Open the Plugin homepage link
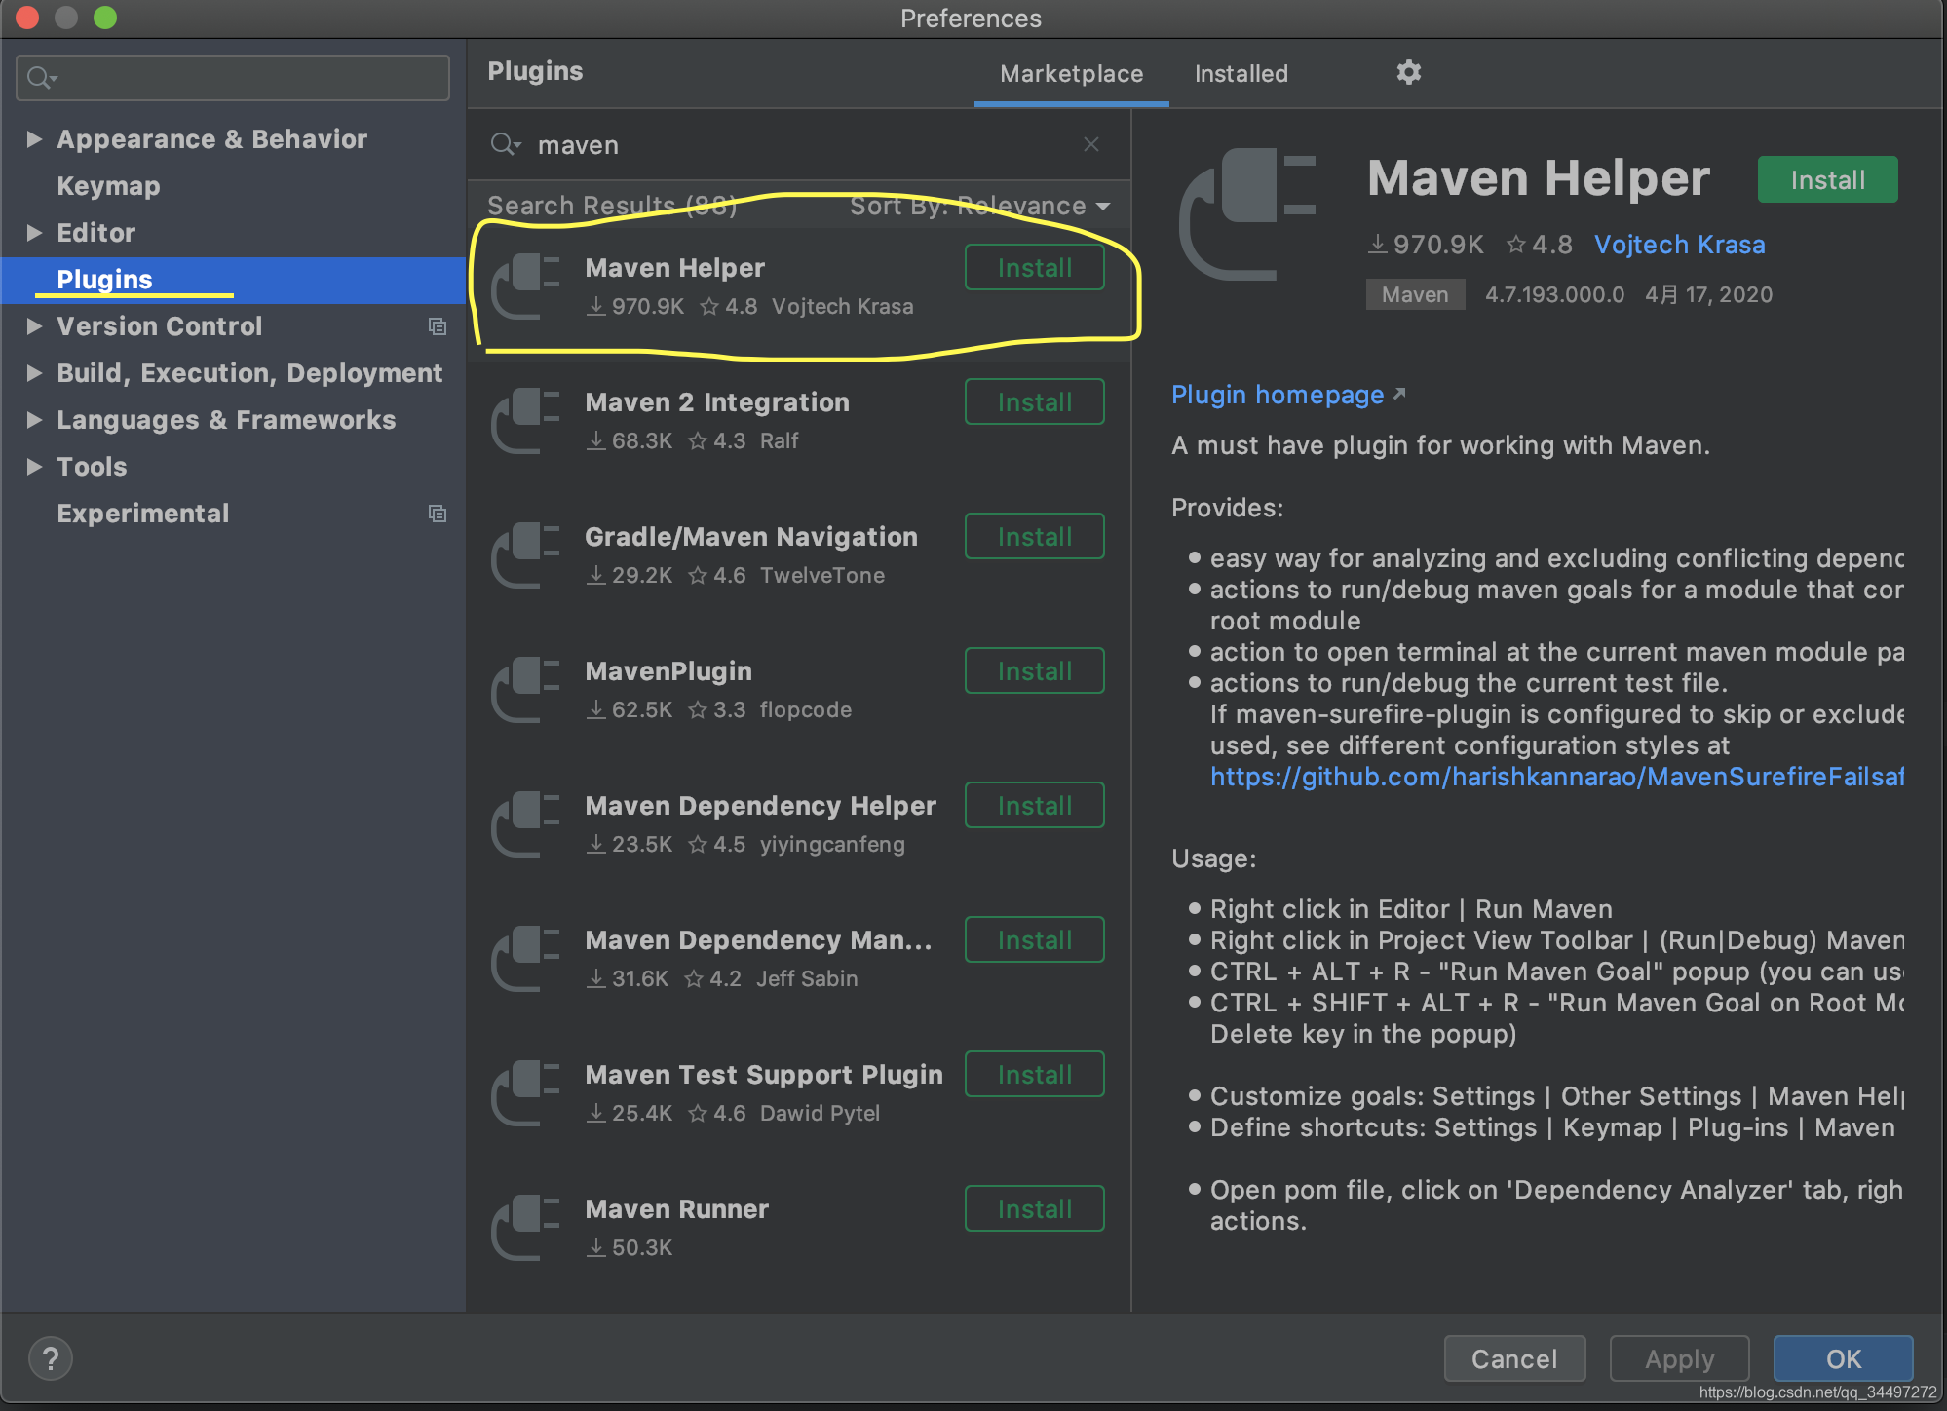The image size is (1947, 1411). [x=1277, y=395]
